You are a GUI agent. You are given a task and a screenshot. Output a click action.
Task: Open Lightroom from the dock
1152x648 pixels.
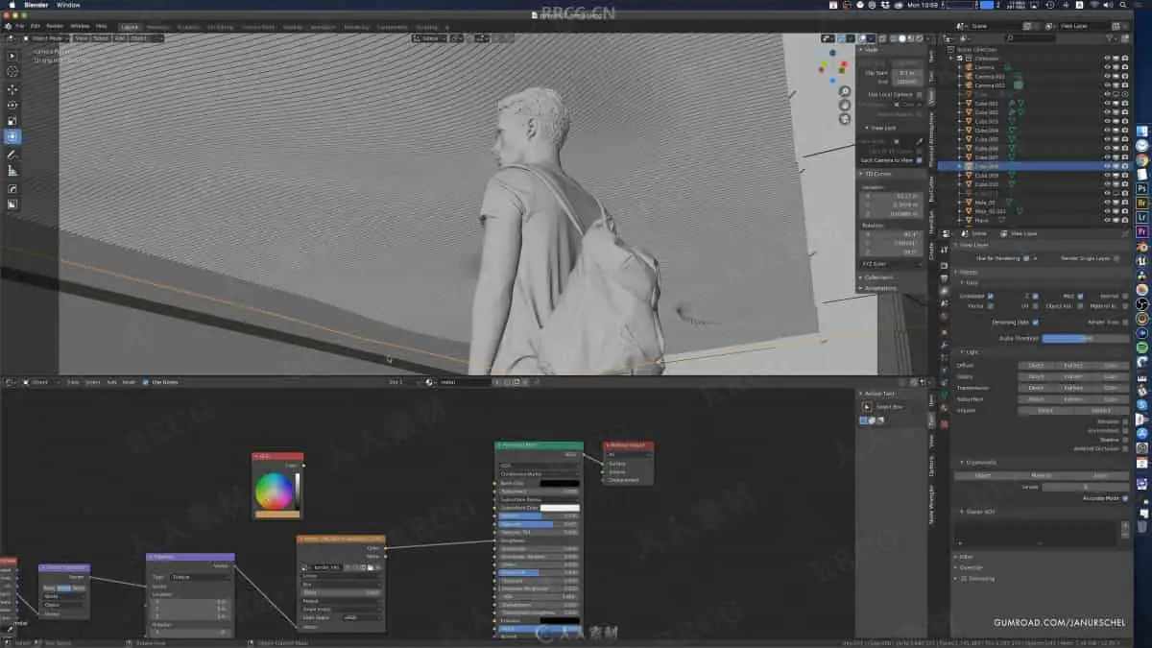(1142, 217)
